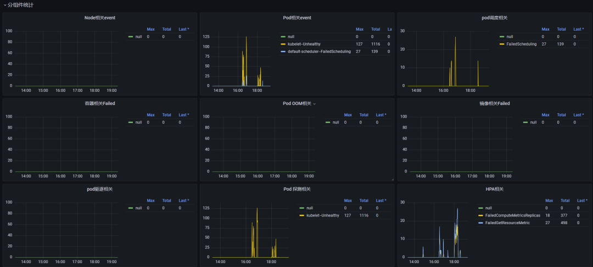The image size is (593, 267).
Task: Sort Node相关event legend by Last *
Action: click(184, 29)
